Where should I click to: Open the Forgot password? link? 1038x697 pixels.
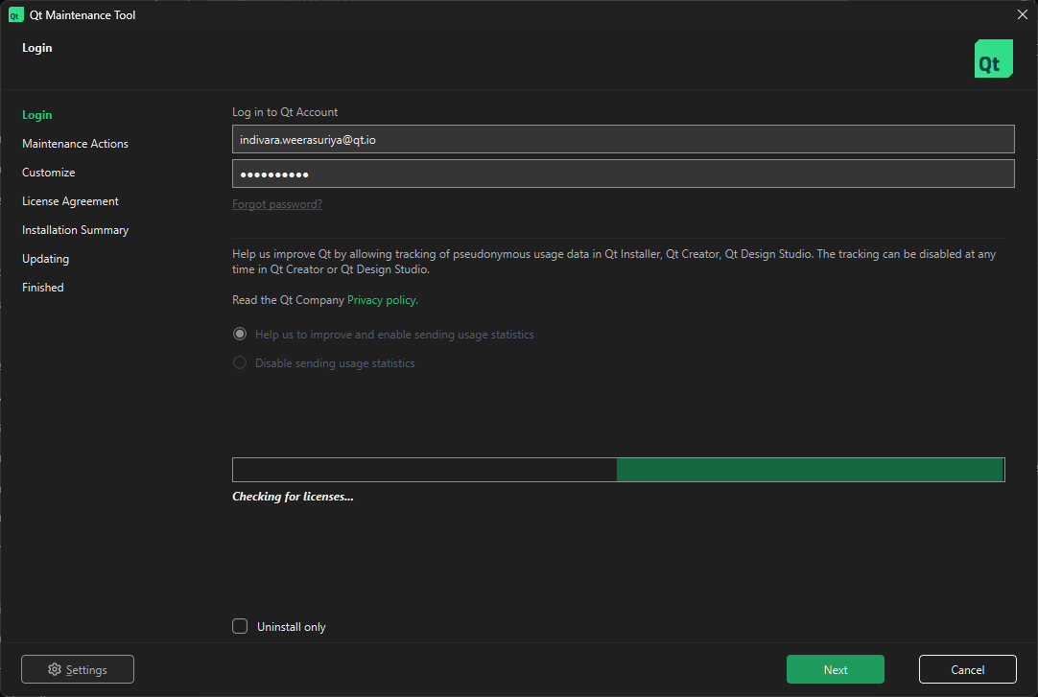(277, 204)
